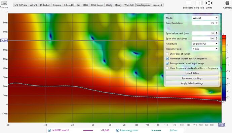Adjust the Span before peak stepper arrows

[x=217, y=34]
